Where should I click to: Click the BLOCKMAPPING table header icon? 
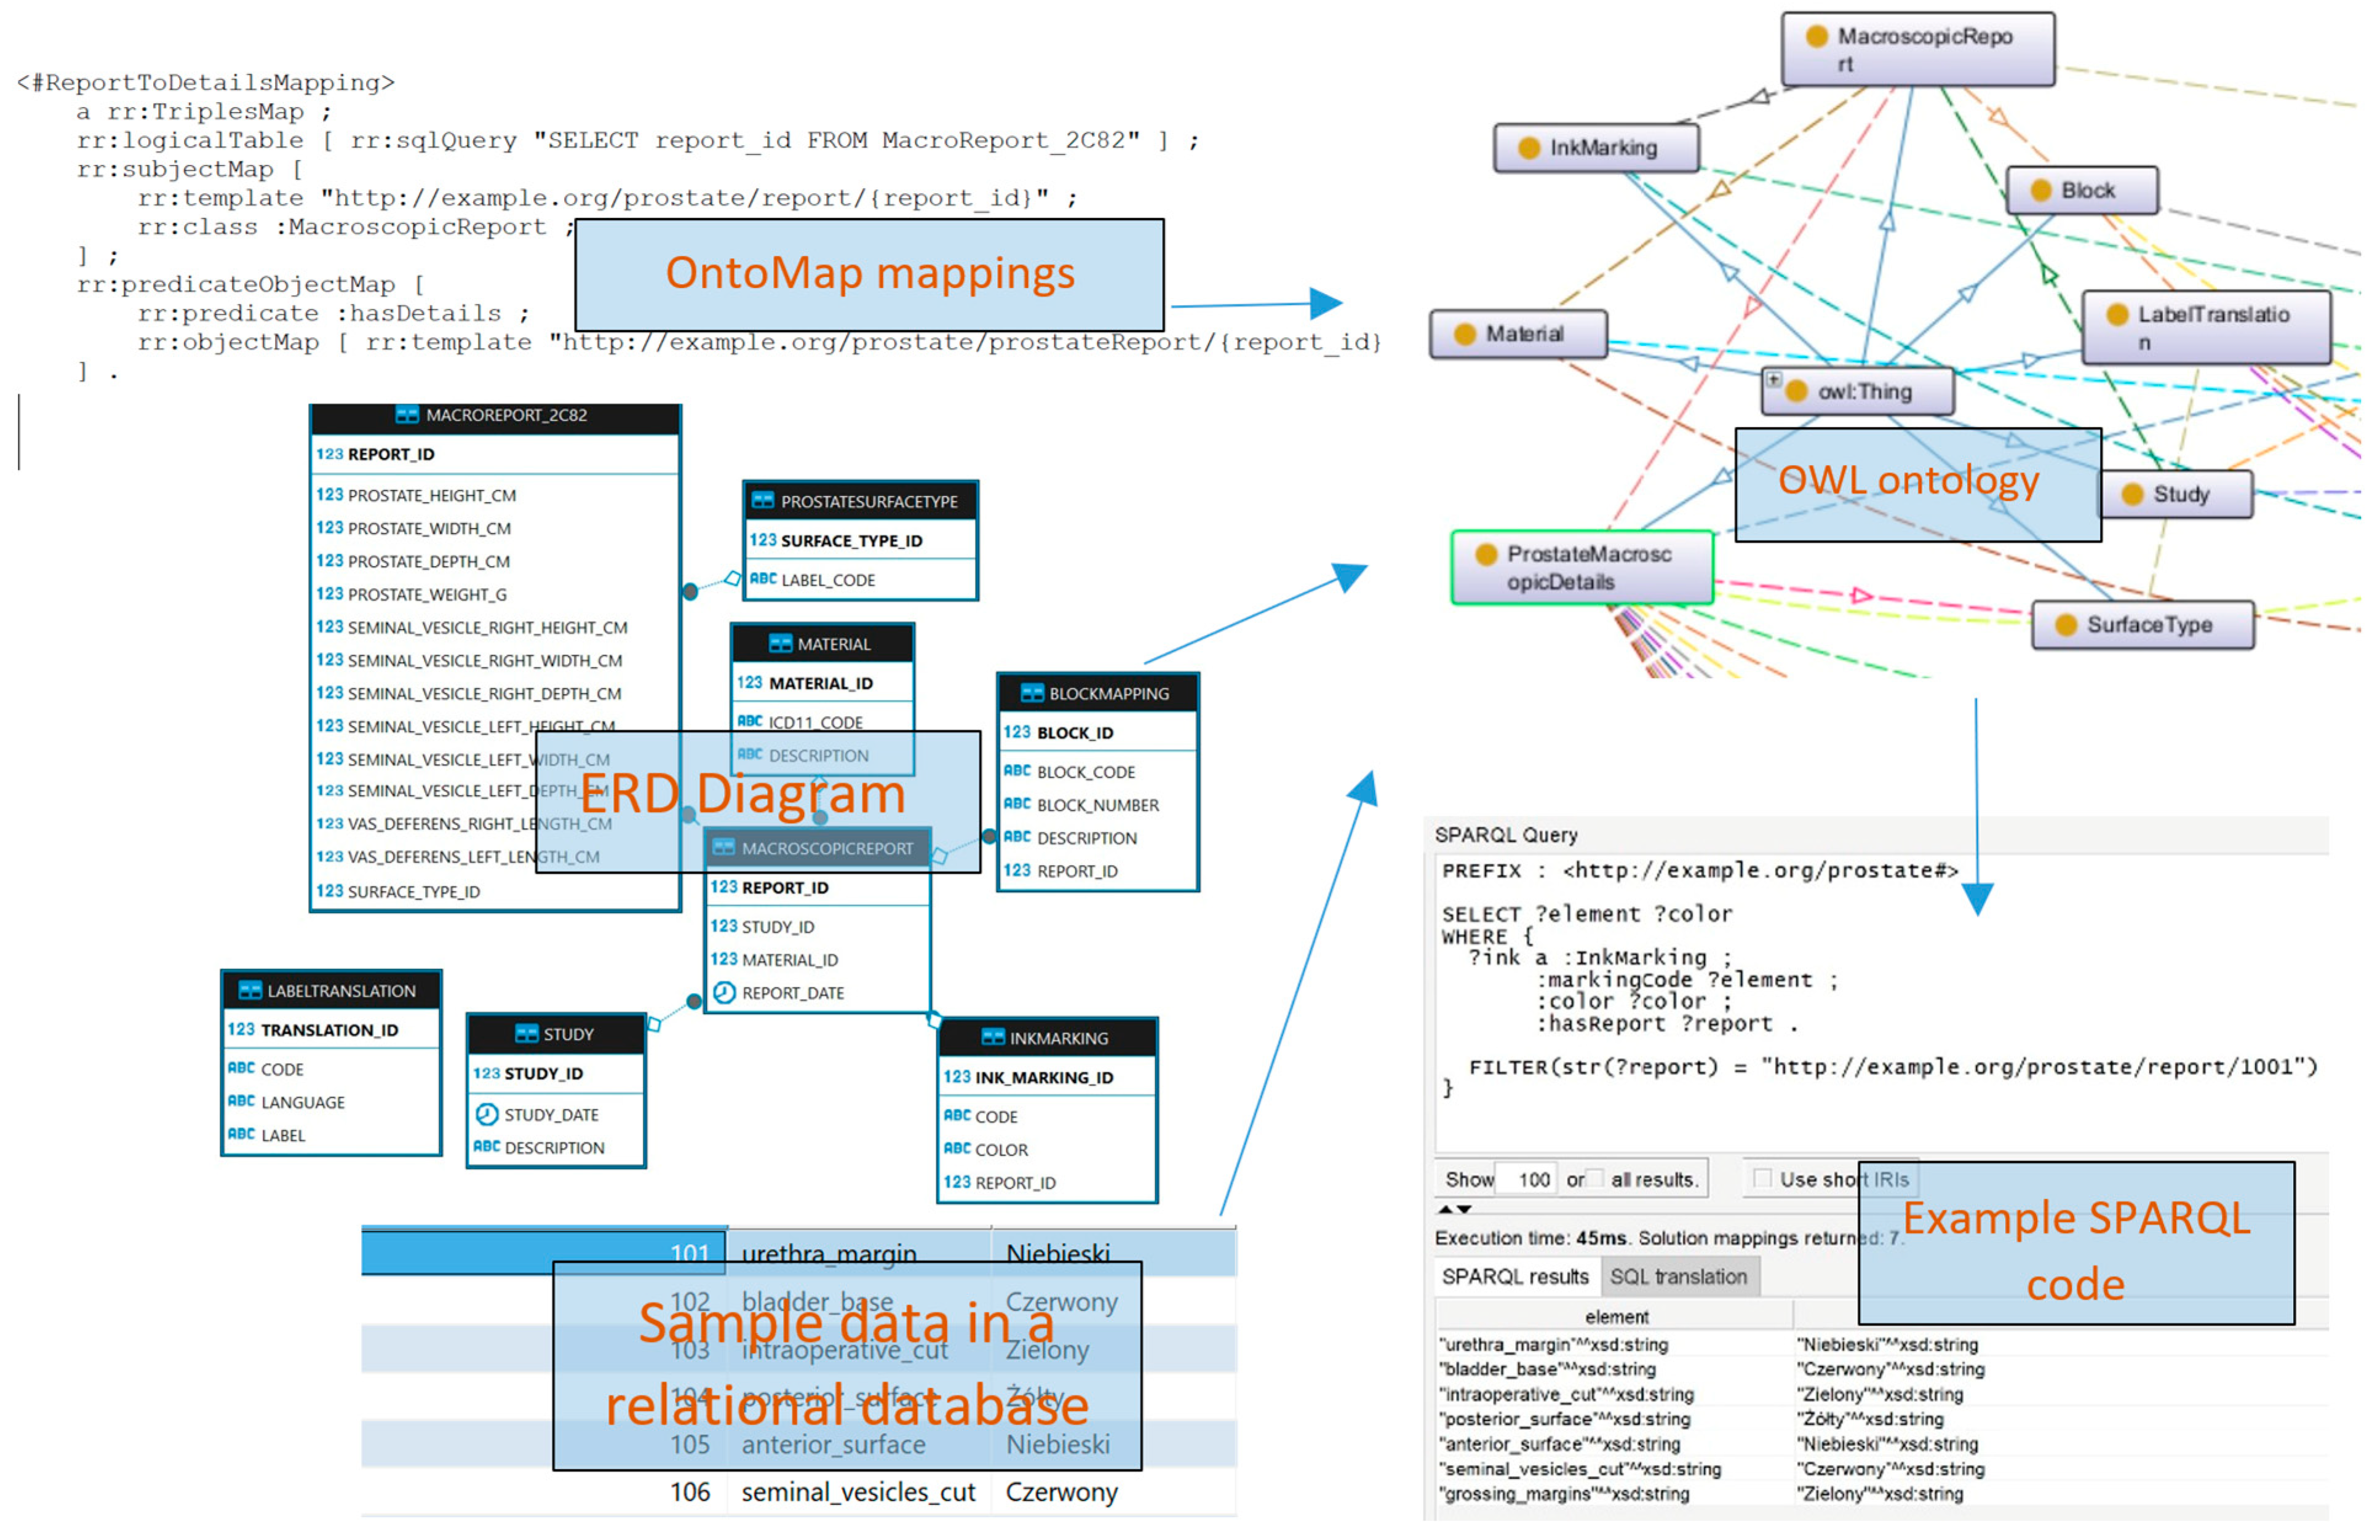[1032, 692]
